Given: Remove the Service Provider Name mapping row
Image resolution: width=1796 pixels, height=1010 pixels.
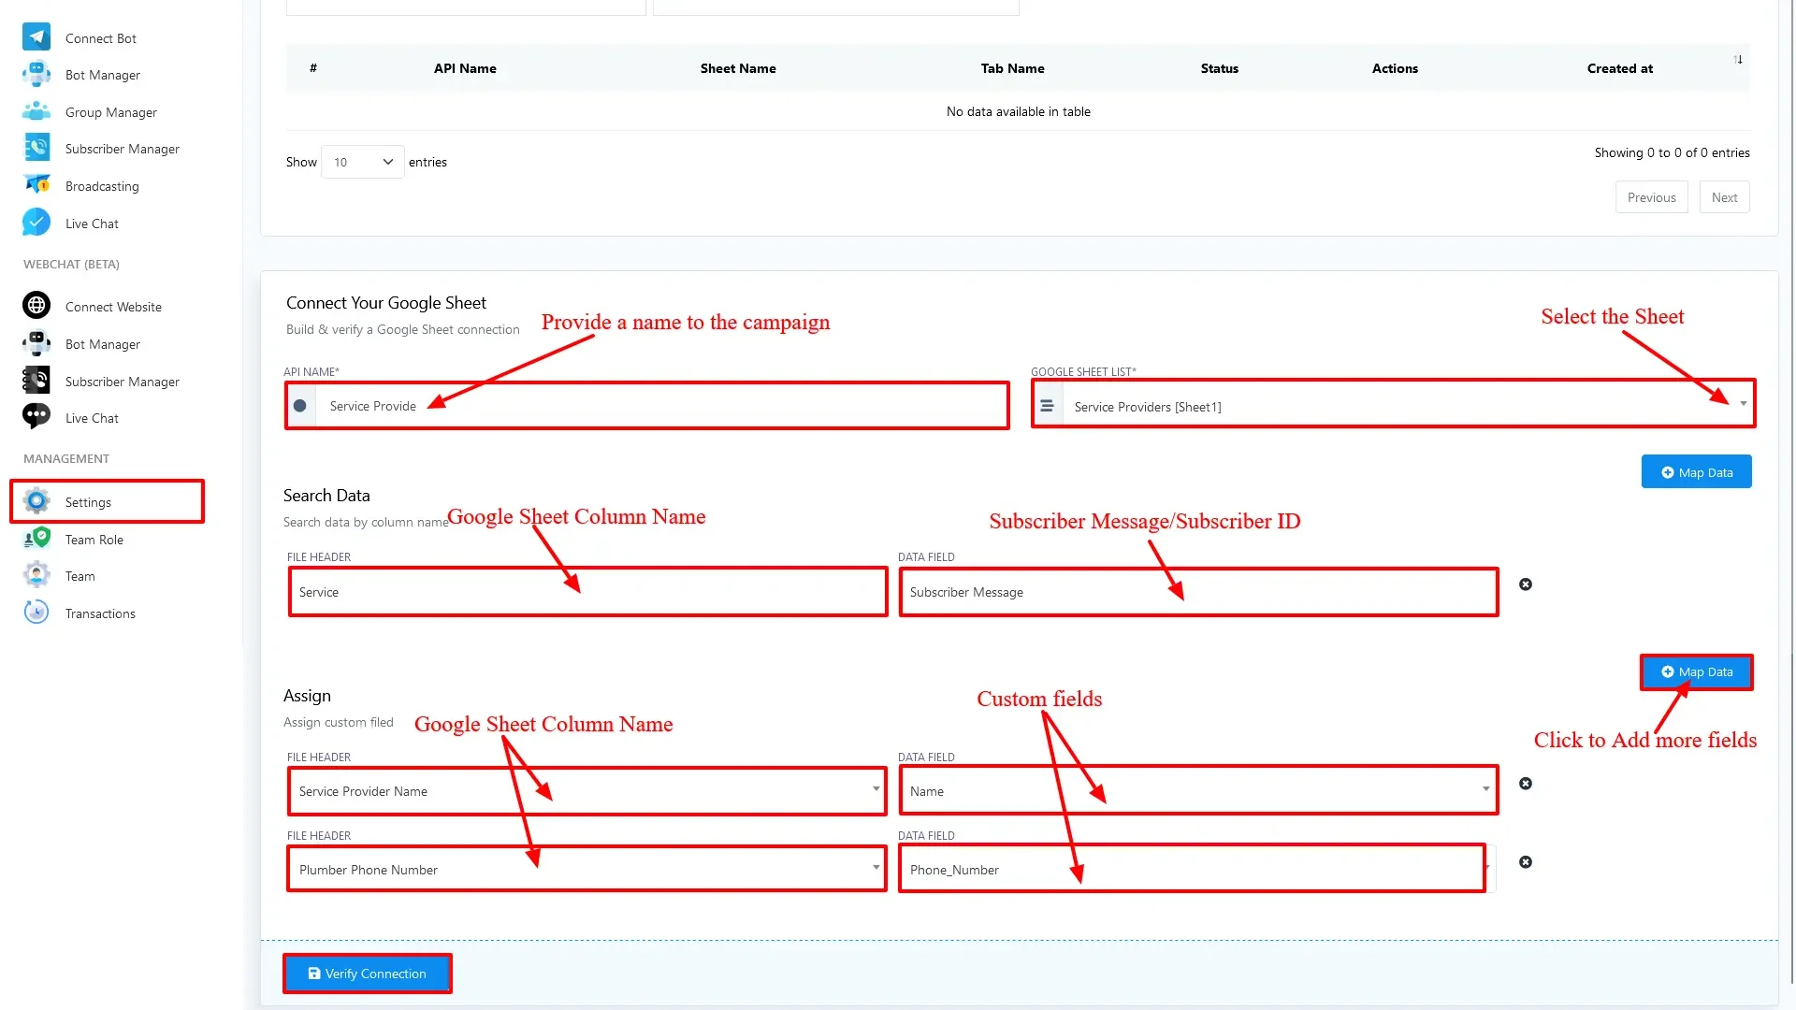Looking at the screenshot, I should pyautogui.click(x=1526, y=784).
